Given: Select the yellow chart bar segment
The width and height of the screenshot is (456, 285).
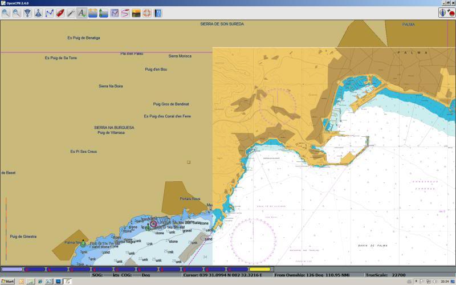Looking at the screenshot, I should [x=260, y=269].
